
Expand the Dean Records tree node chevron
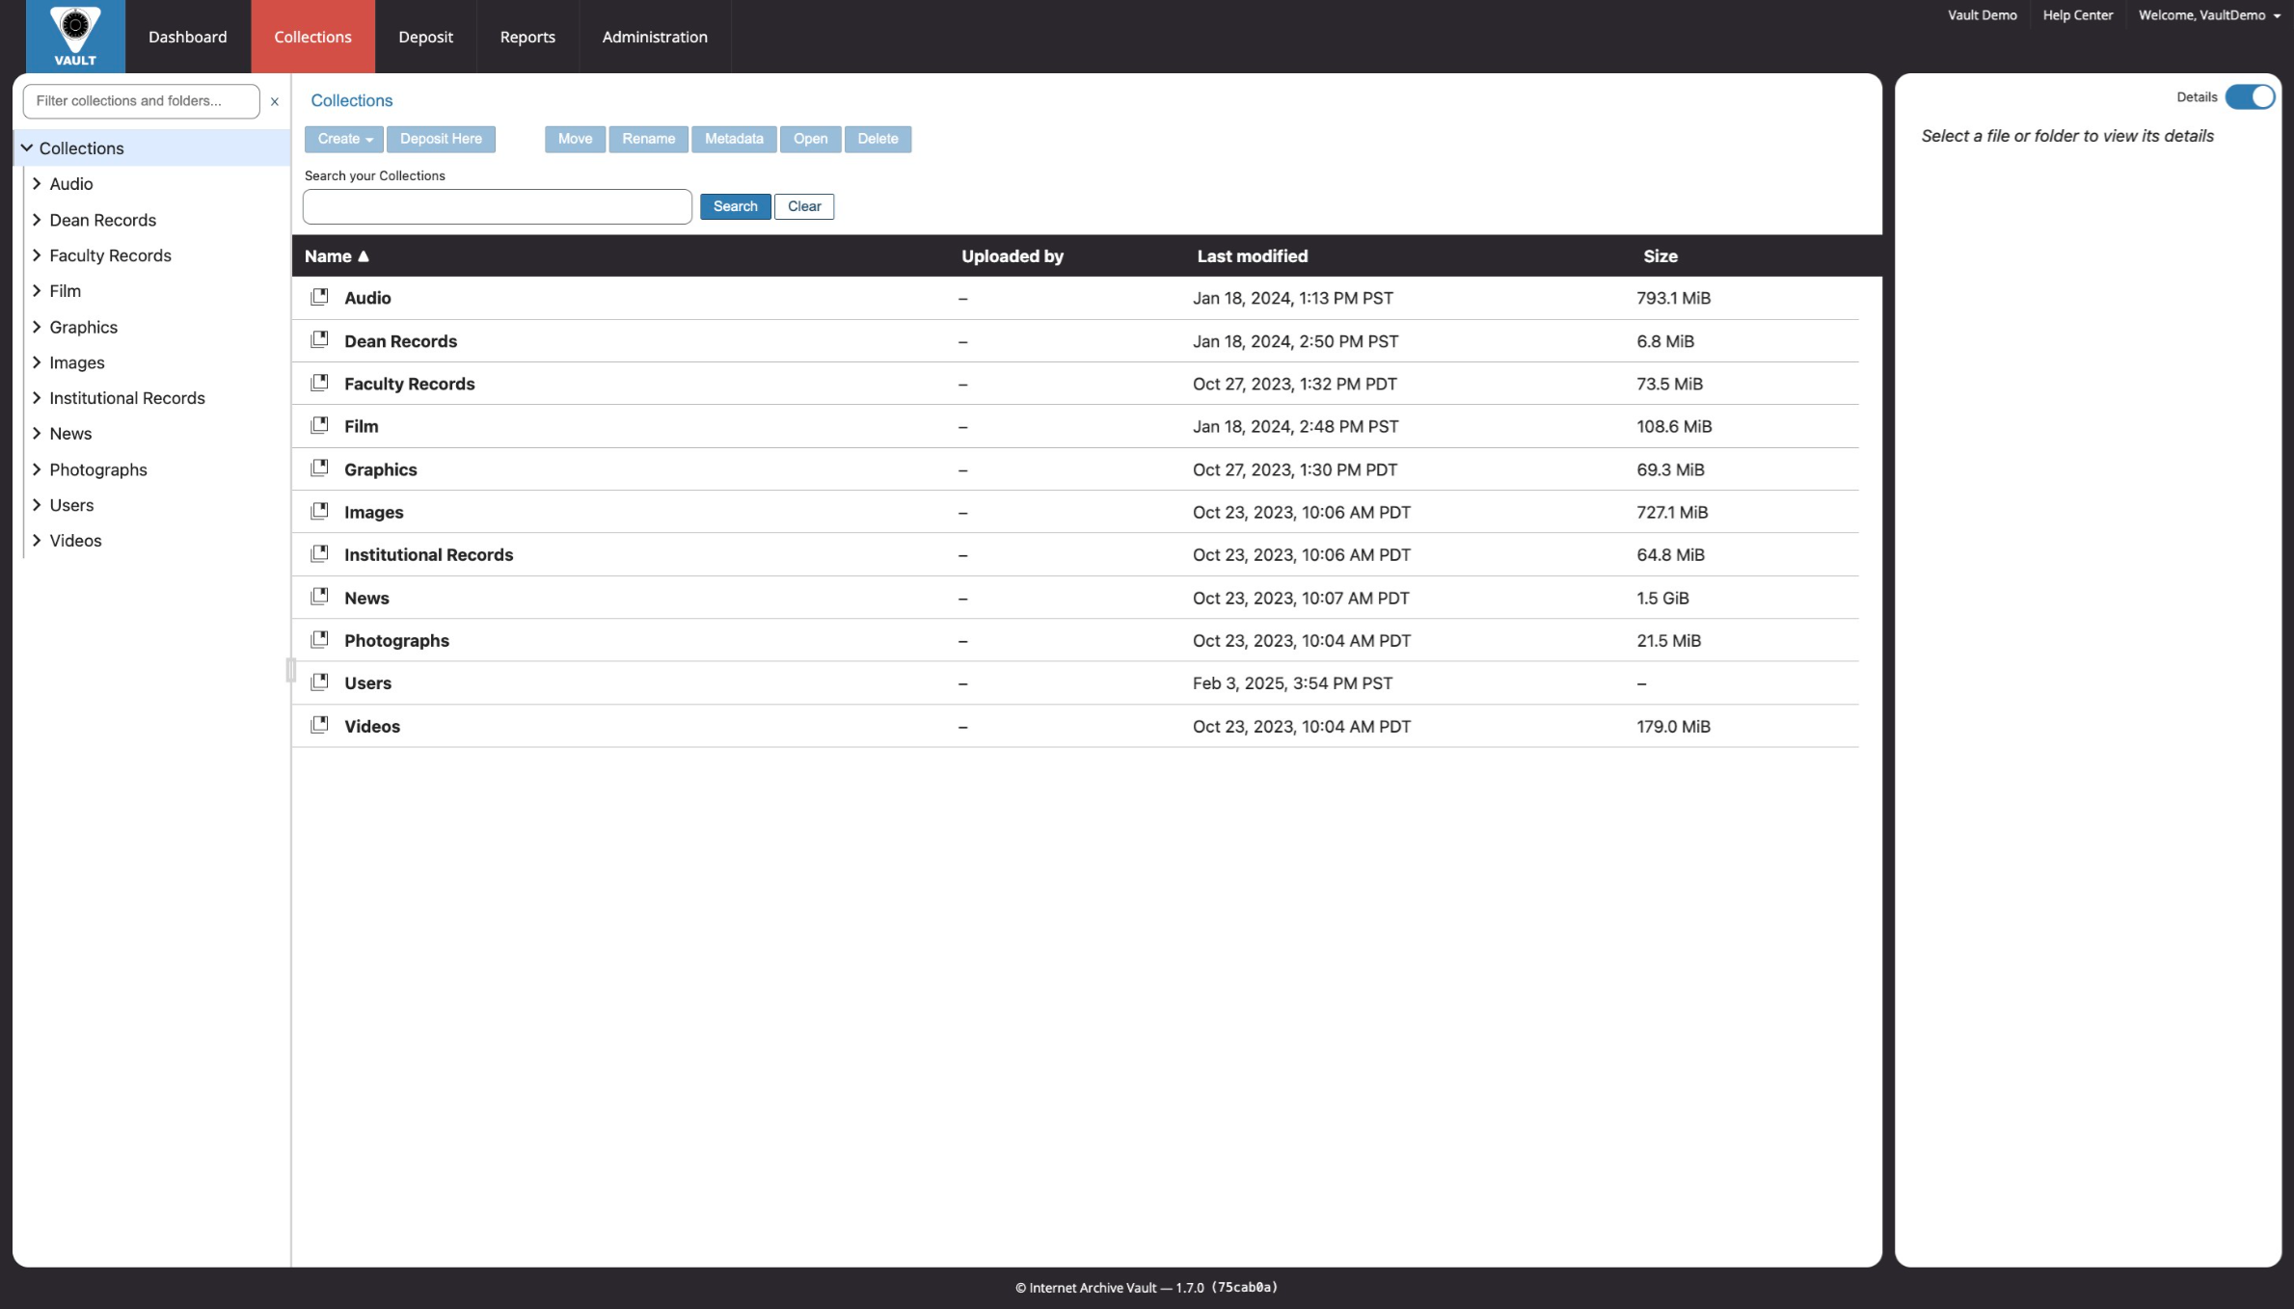(x=37, y=219)
